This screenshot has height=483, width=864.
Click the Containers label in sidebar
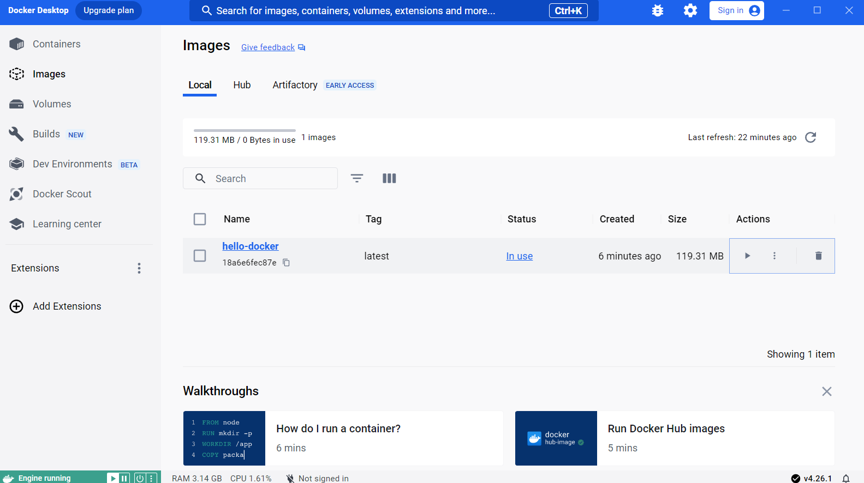57,44
